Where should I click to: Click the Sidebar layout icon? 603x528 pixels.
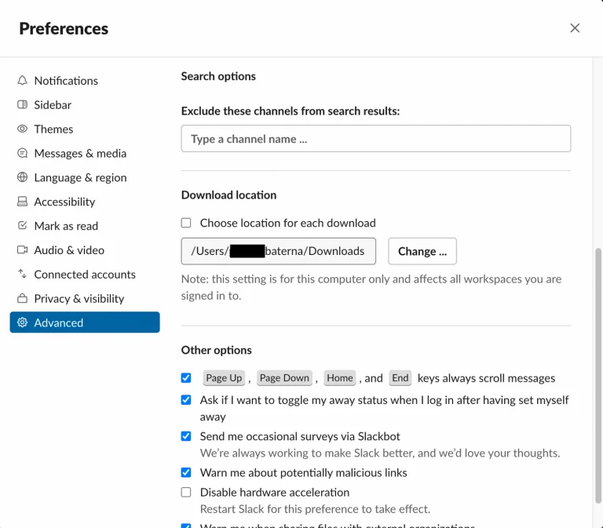pos(22,105)
